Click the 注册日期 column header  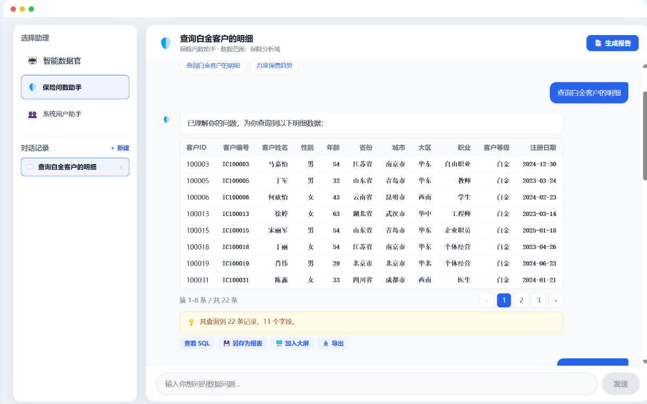click(543, 148)
